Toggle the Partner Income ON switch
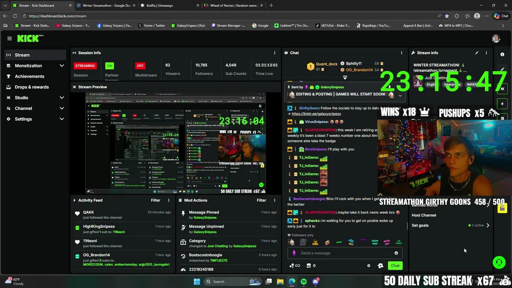Screen dimensions: 512x288 [x=110, y=66]
